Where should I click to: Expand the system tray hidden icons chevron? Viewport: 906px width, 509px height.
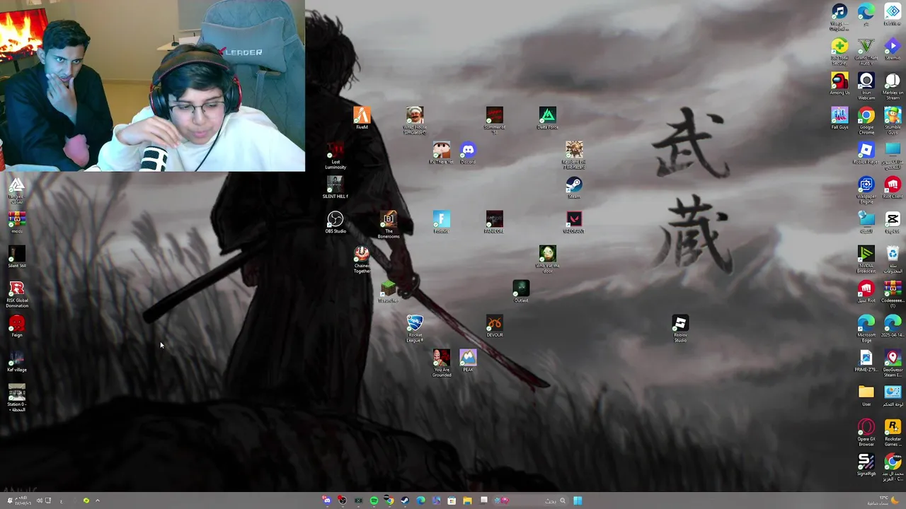(x=98, y=501)
